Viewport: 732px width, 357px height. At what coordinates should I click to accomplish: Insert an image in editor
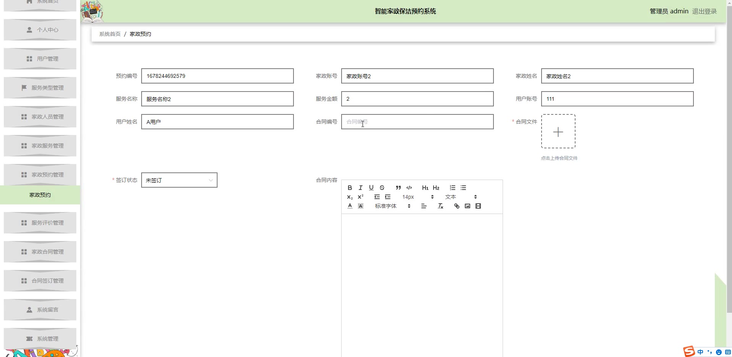468,206
